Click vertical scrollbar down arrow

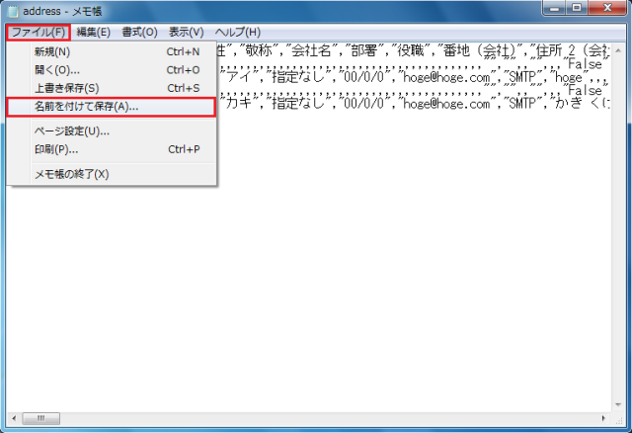click(618, 404)
